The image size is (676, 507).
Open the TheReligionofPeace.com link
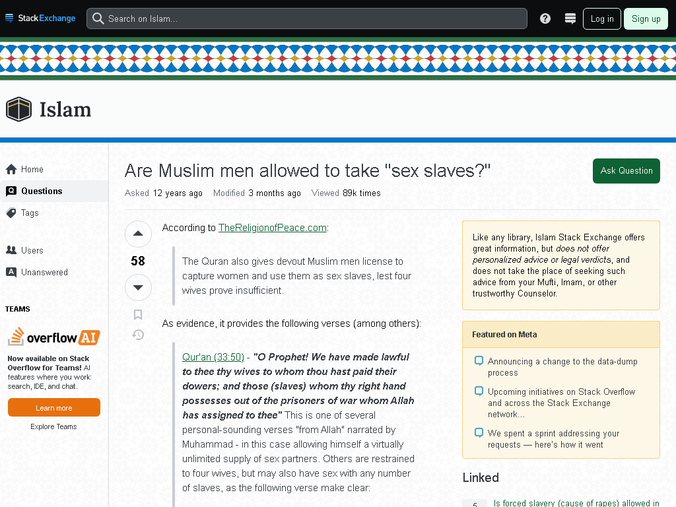[273, 228]
